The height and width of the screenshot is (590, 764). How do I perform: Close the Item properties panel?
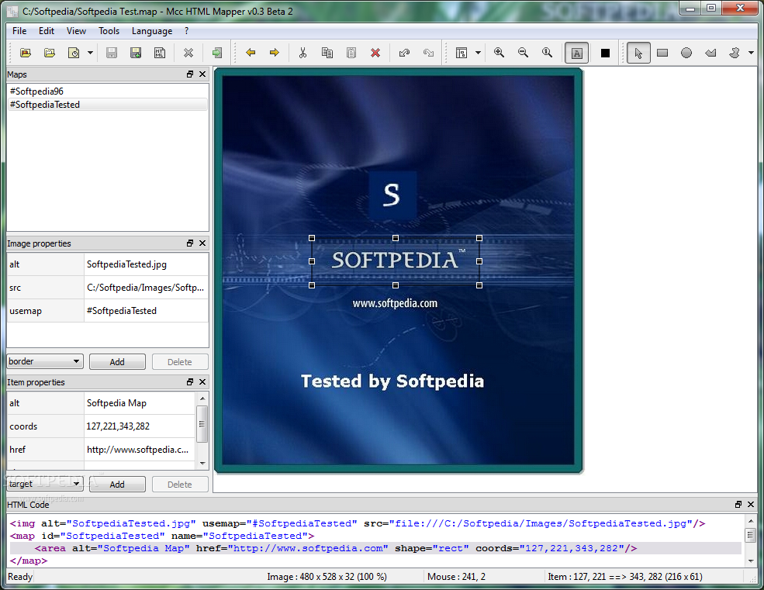click(202, 382)
